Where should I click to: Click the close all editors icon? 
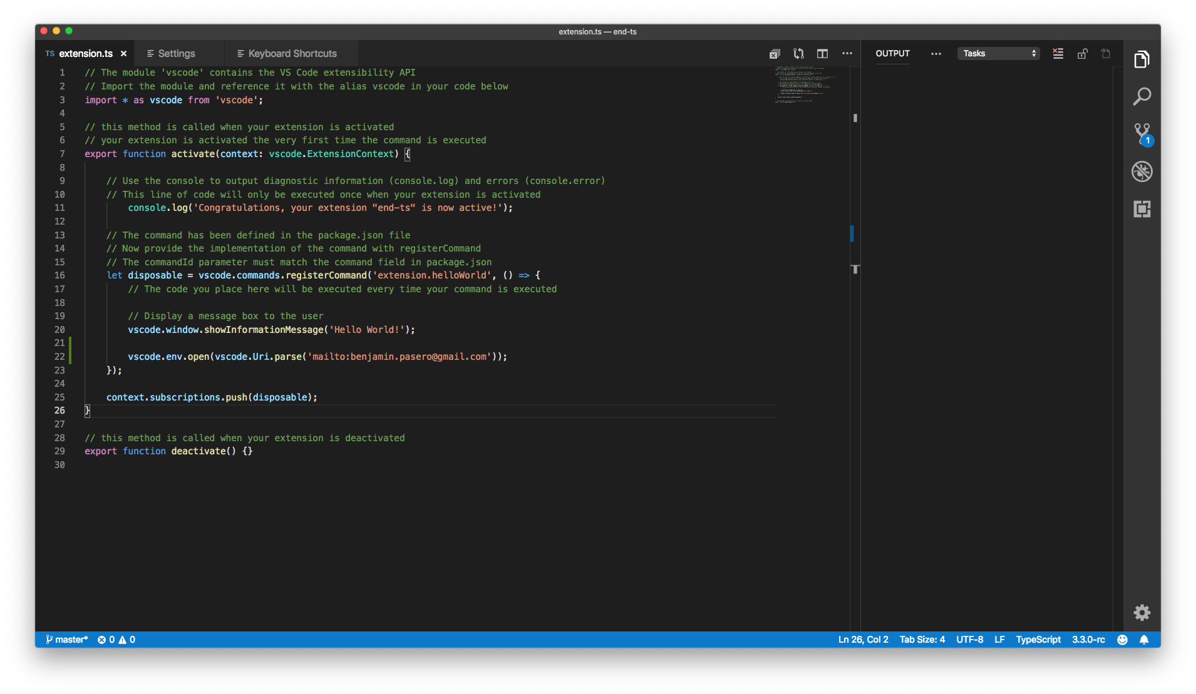coord(775,54)
